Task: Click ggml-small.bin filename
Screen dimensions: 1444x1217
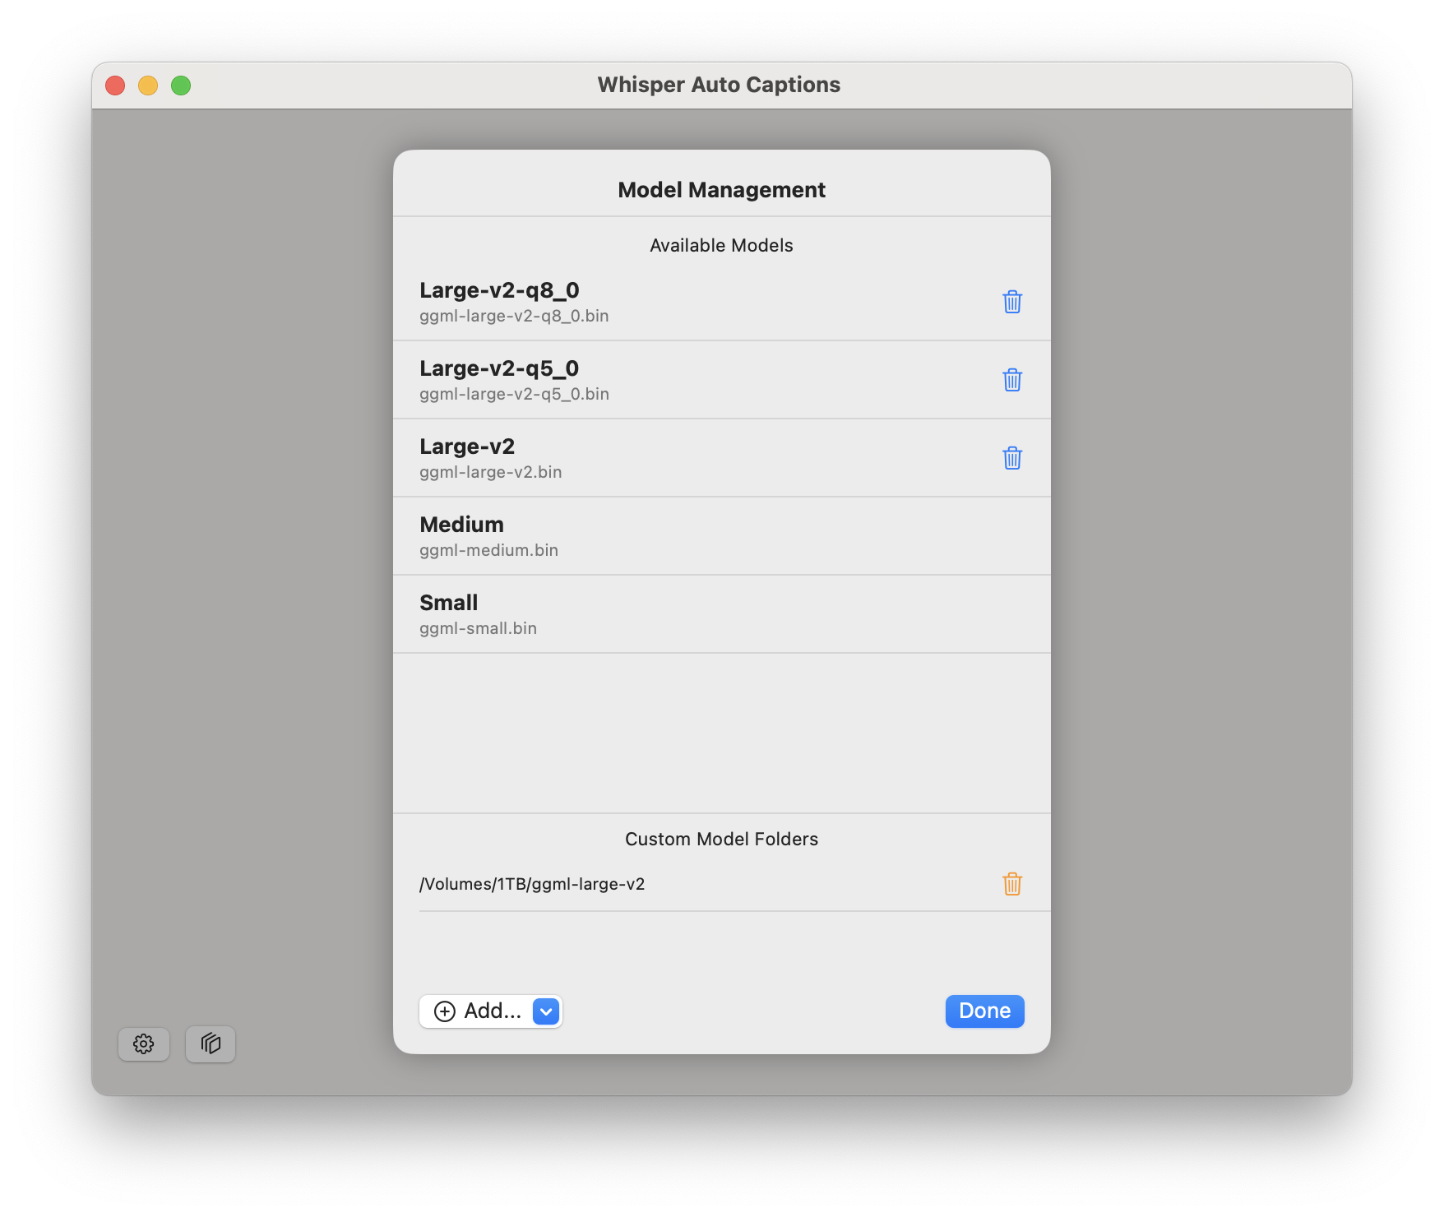Action: (x=478, y=628)
